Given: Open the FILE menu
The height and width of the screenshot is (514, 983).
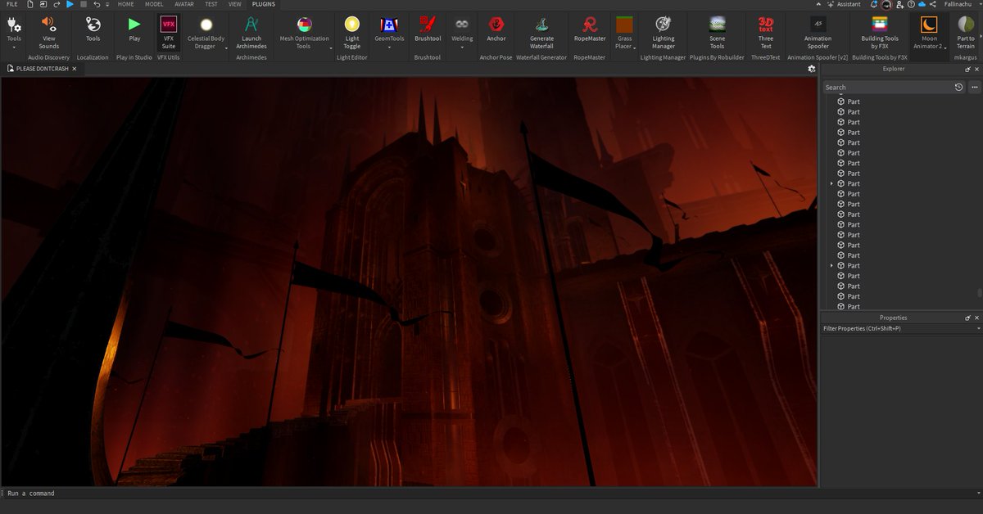Looking at the screenshot, I should pyautogui.click(x=11, y=4).
